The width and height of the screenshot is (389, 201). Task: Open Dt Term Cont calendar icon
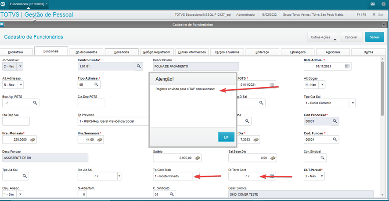pos(272,176)
